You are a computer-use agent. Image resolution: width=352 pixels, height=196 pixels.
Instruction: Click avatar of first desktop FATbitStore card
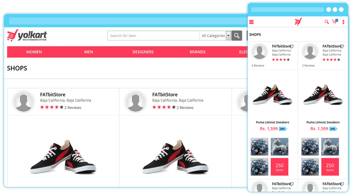coord(23,101)
